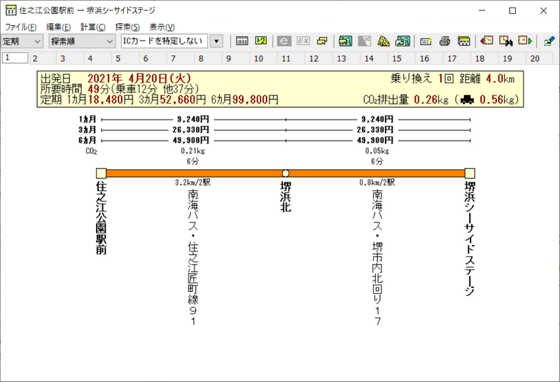The image size is (560, 382).
Task: Open the 計算(C) menu
Action: (93, 27)
